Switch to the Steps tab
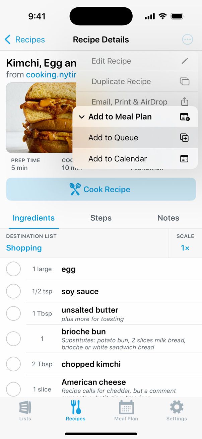This screenshot has height=439, width=202. coord(101,218)
